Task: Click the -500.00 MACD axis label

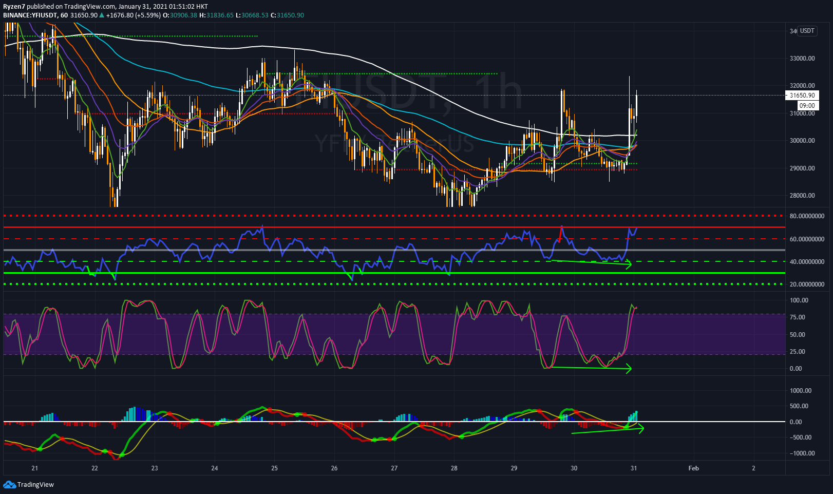Action: pyautogui.click(x=801, y=438)
